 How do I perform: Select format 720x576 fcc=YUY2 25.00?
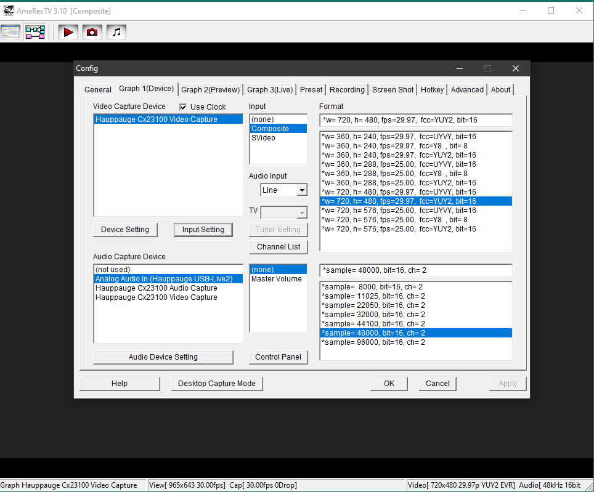[x=416, y=229]
